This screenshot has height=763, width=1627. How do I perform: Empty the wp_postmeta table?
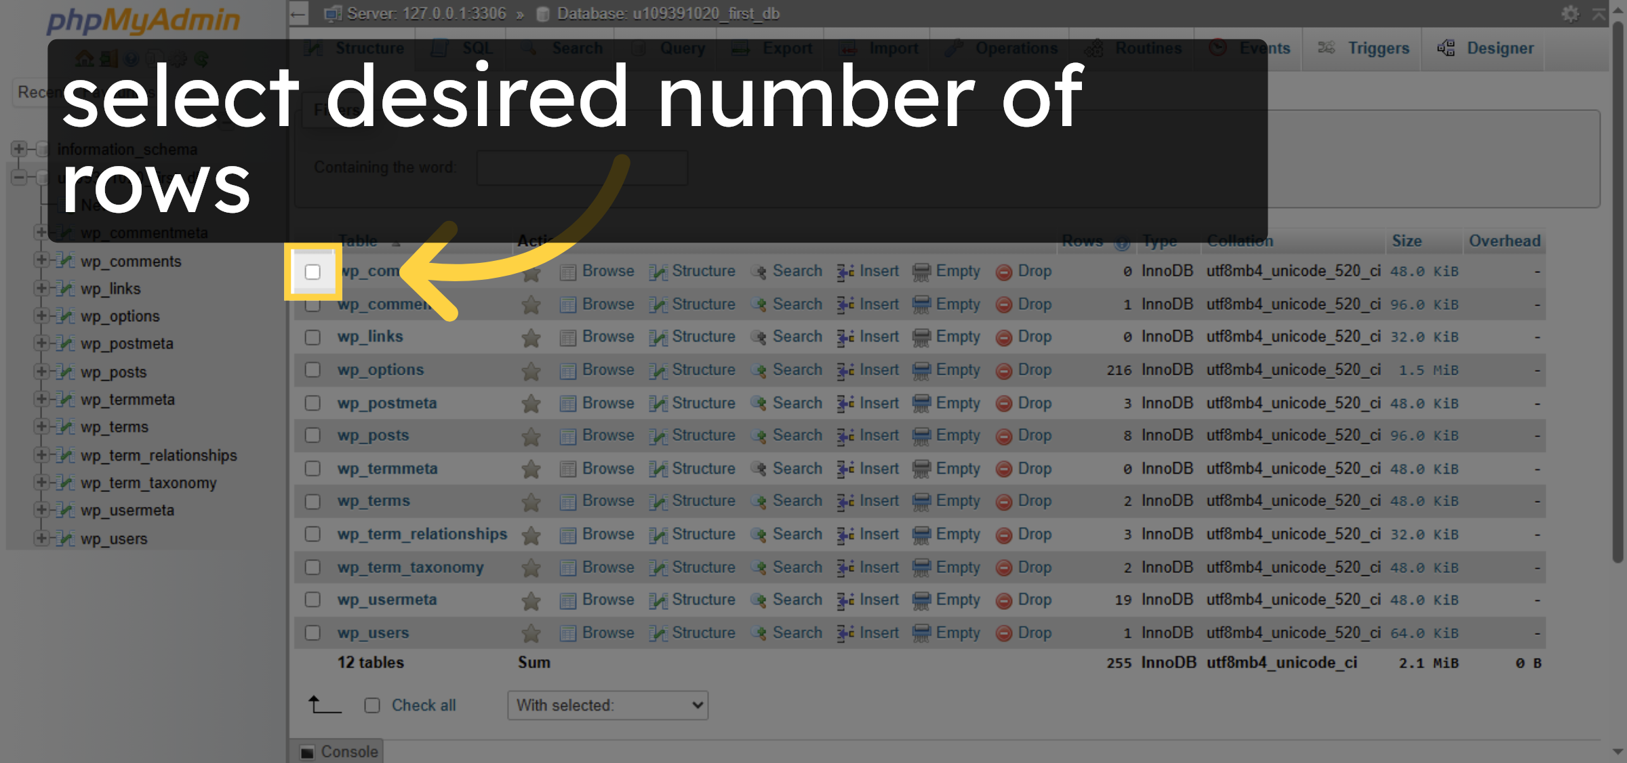pos(957,403)
